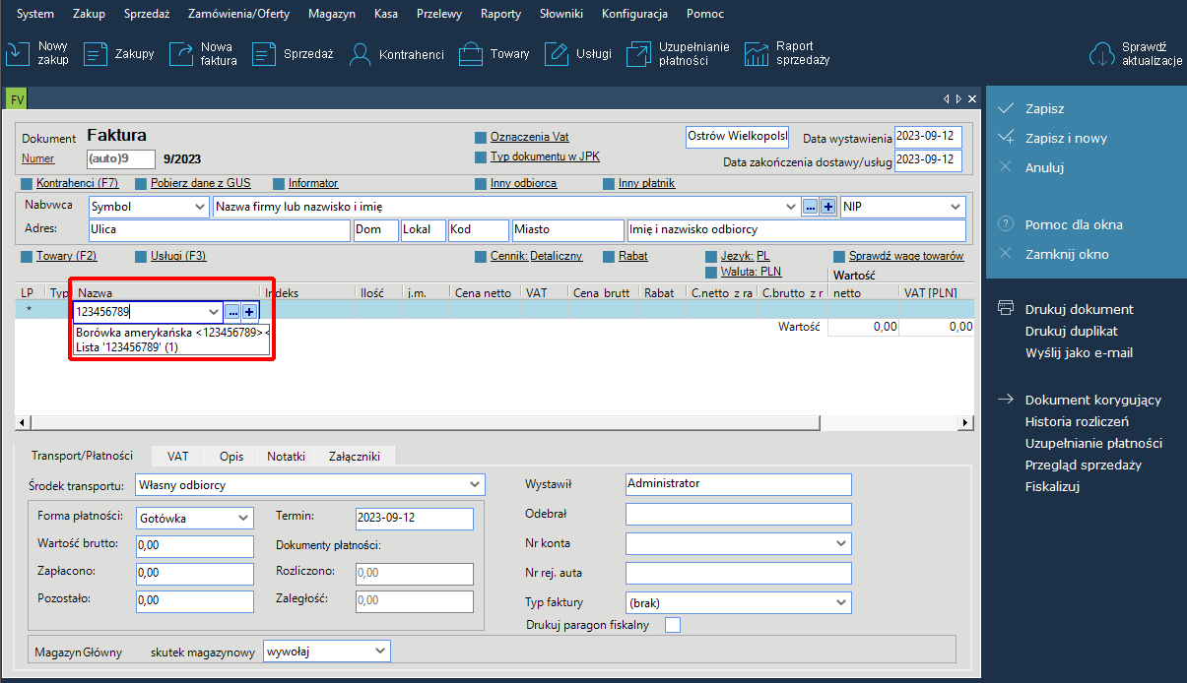Image resolution: width=1187 pixels, height=683 pixels.
Task: Expand the Symbol dropdown for Nabywca
Action: (x=198, y=207)
